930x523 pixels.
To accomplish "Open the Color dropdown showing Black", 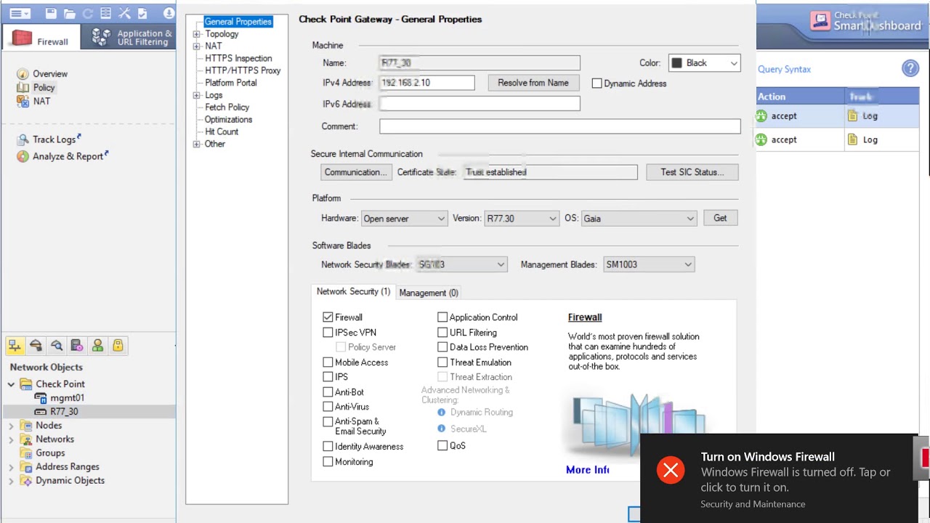I will point(704,63).
